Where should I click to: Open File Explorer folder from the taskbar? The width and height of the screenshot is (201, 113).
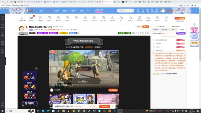64,111
